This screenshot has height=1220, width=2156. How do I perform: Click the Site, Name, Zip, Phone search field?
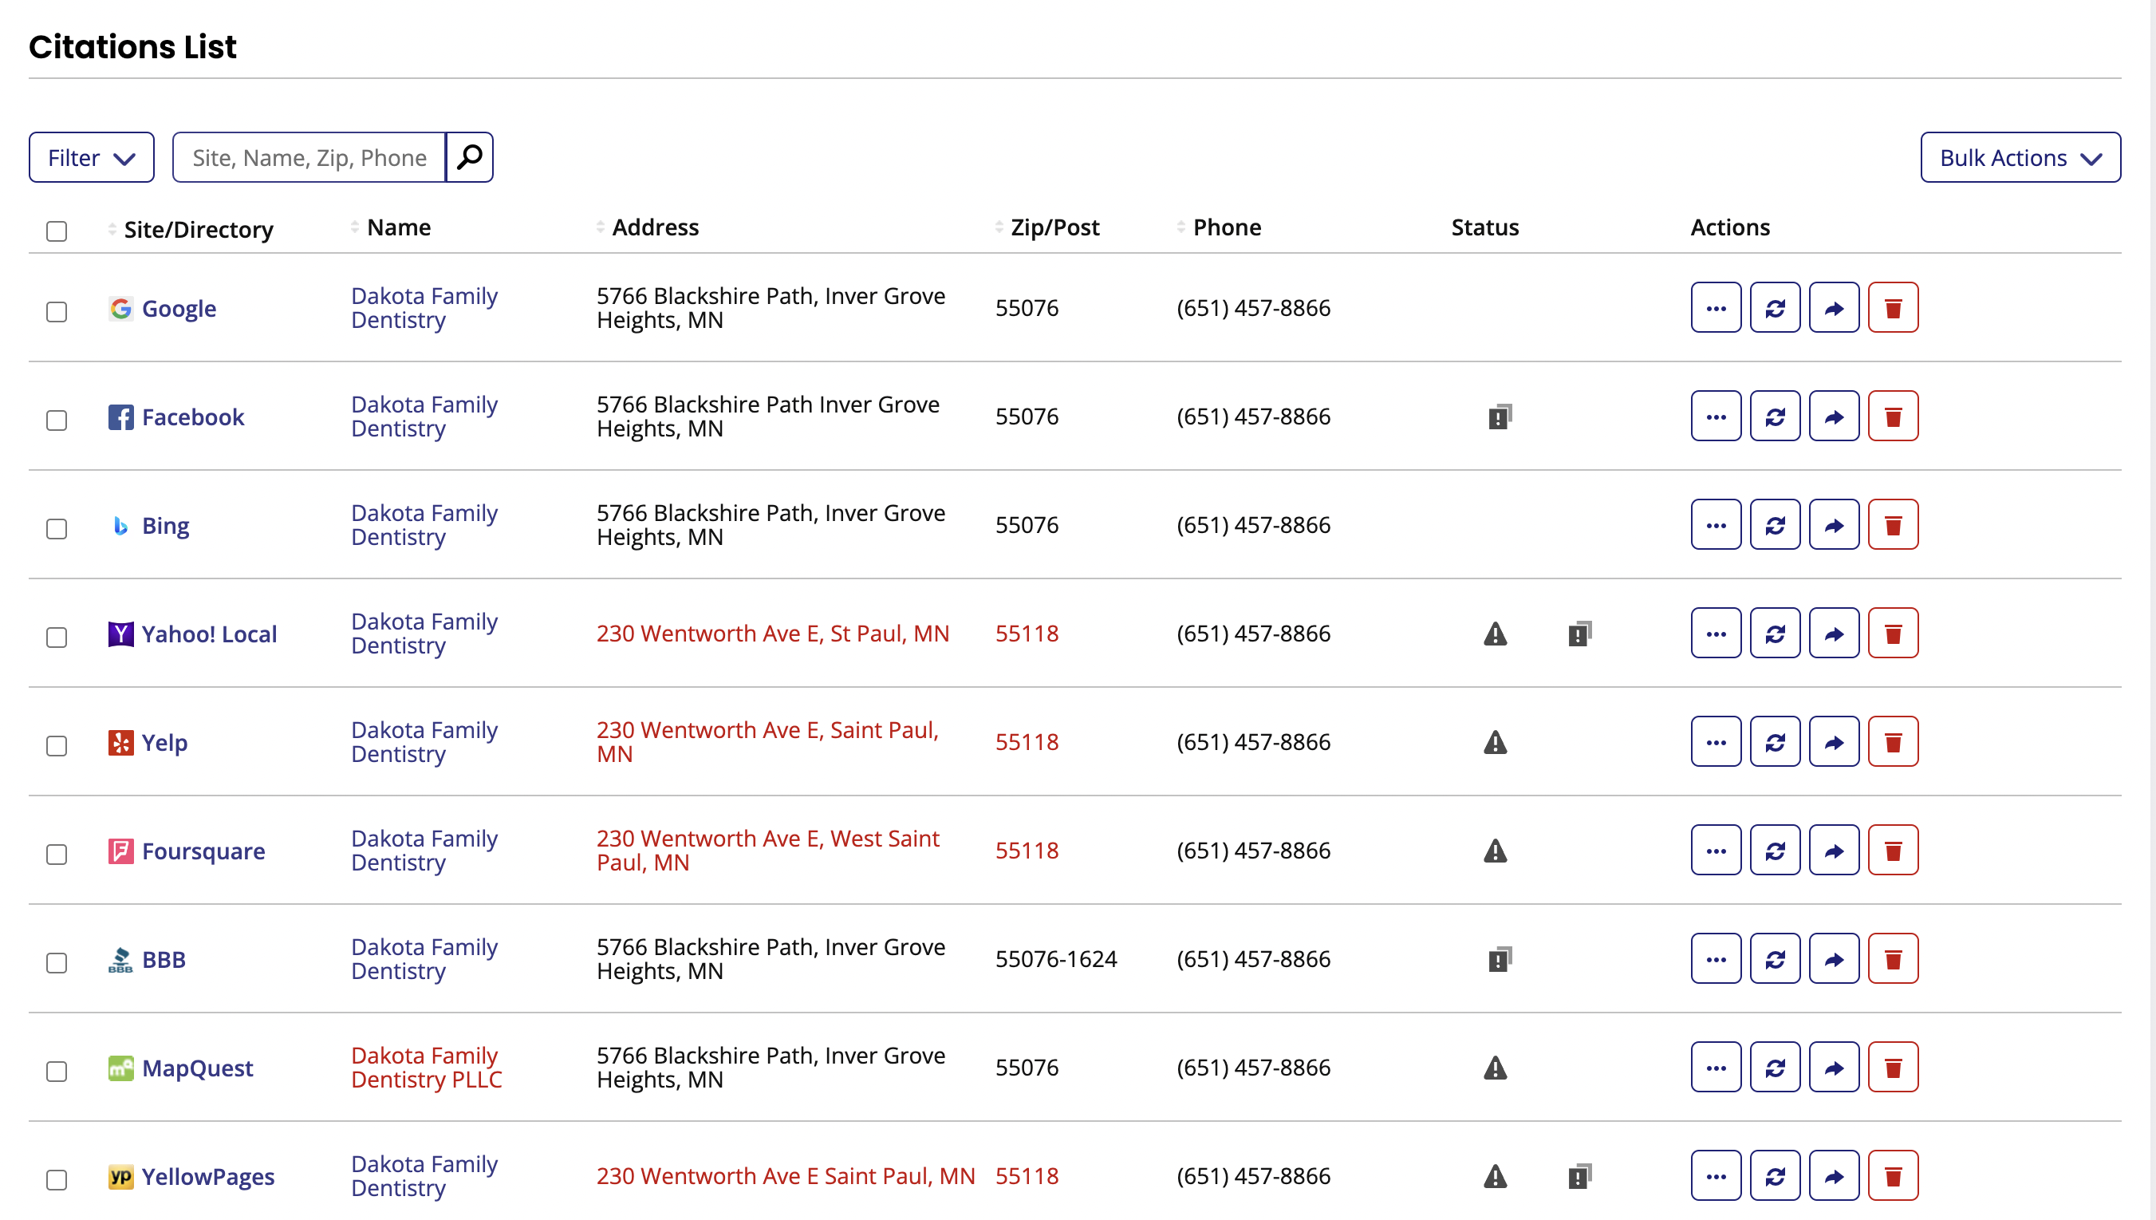tap(309, 156)
